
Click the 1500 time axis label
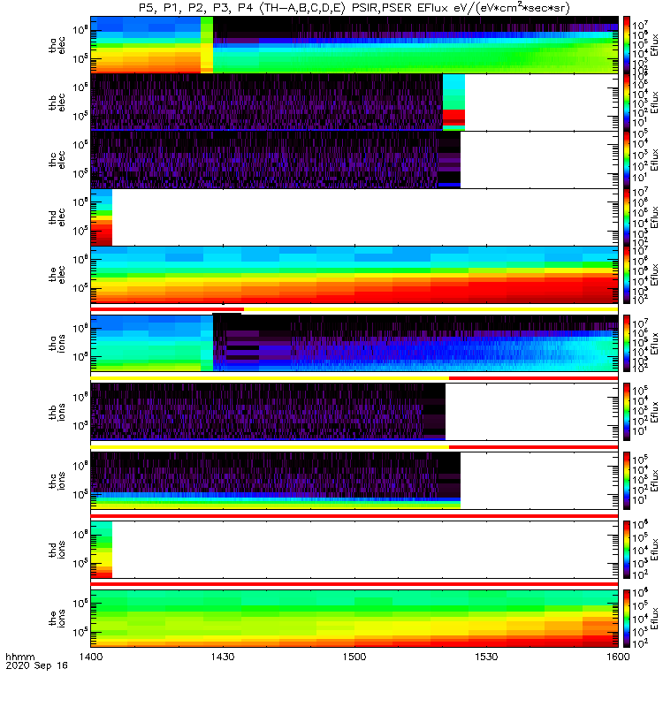[x=354, y=657]
